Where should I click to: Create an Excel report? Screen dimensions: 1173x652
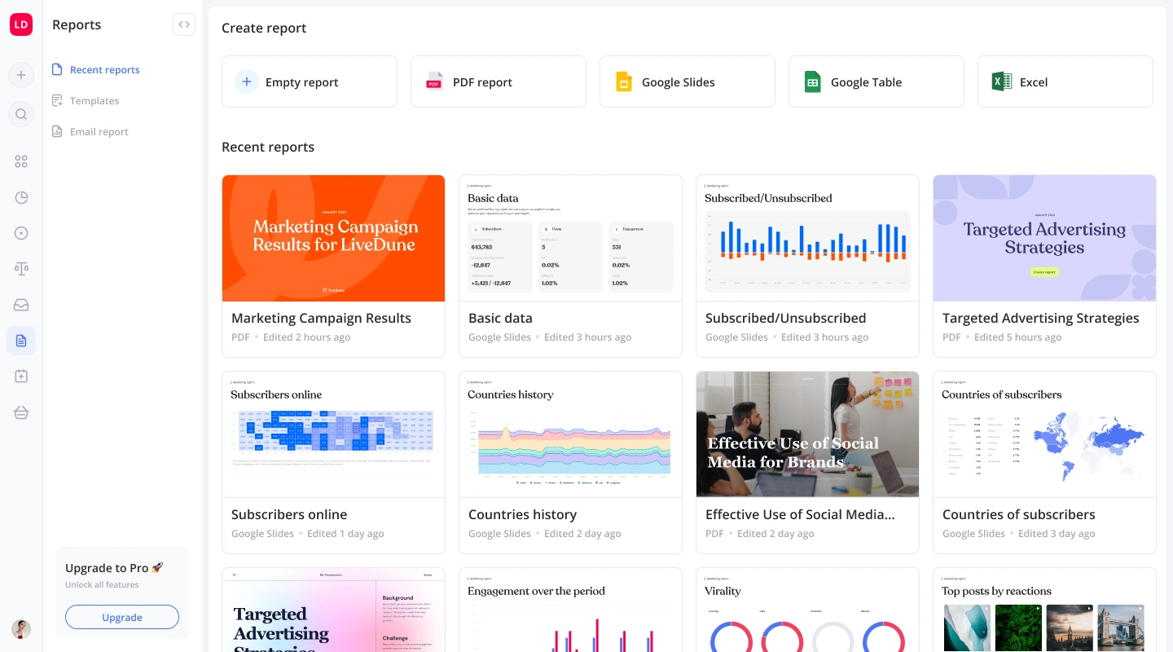(1065, 81)
